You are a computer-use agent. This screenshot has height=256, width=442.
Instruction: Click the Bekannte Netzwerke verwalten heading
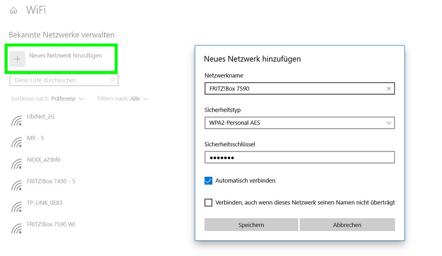(x=62, y=35)
